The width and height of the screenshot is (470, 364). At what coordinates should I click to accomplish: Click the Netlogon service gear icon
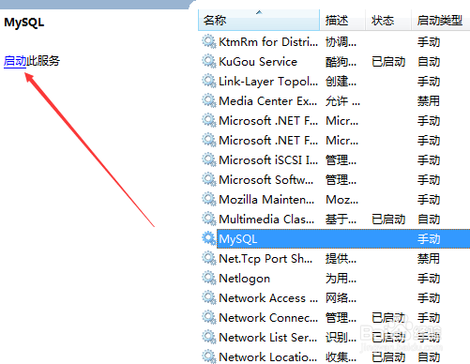pyautogui.click(x=209, y=278)
